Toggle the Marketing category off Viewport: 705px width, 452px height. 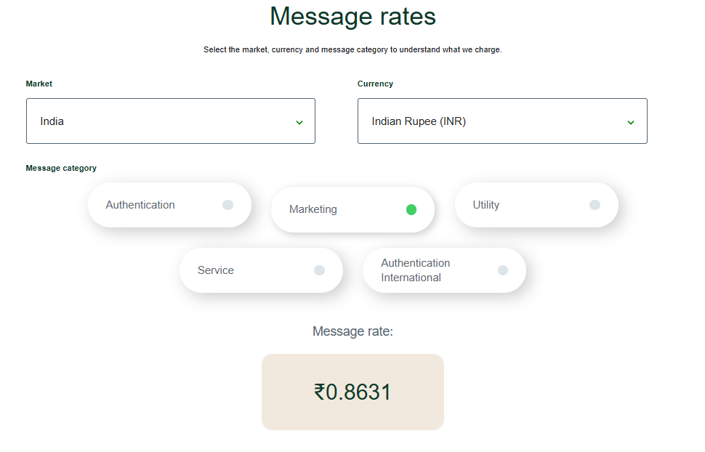click(x=352, y=209)
